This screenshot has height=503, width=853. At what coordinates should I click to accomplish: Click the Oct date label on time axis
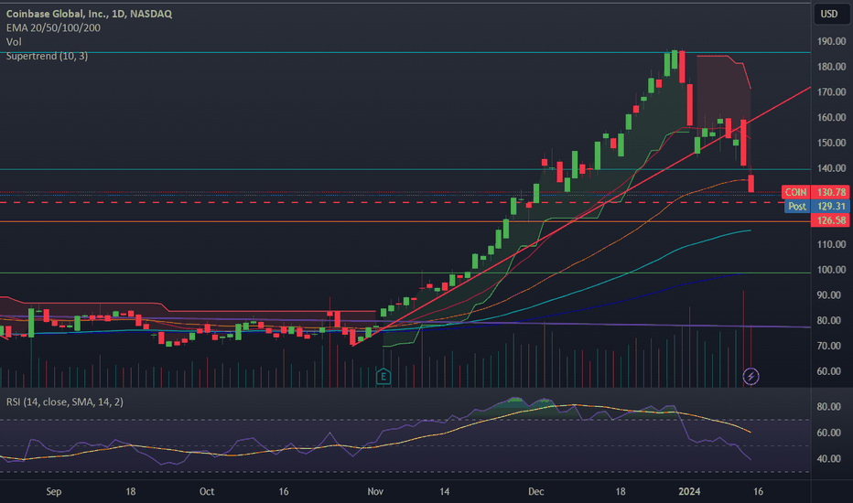[207, 492]
